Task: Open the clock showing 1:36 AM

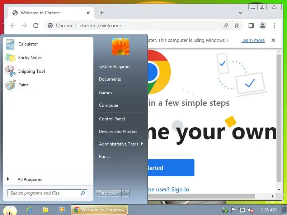Action: [x=268, y=210]
